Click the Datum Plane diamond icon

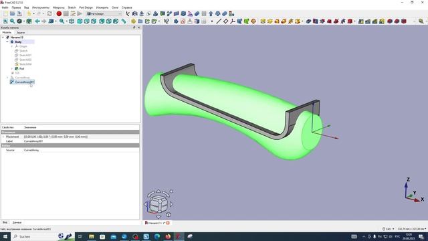tap(225, 21)
